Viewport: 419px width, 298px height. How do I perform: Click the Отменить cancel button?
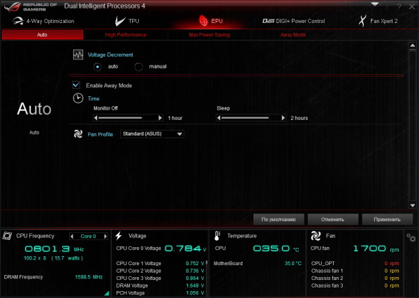pos(332,220)
